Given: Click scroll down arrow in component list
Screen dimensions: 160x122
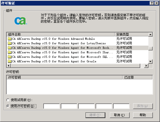Looking at the screenshot, I should point(150,62).
